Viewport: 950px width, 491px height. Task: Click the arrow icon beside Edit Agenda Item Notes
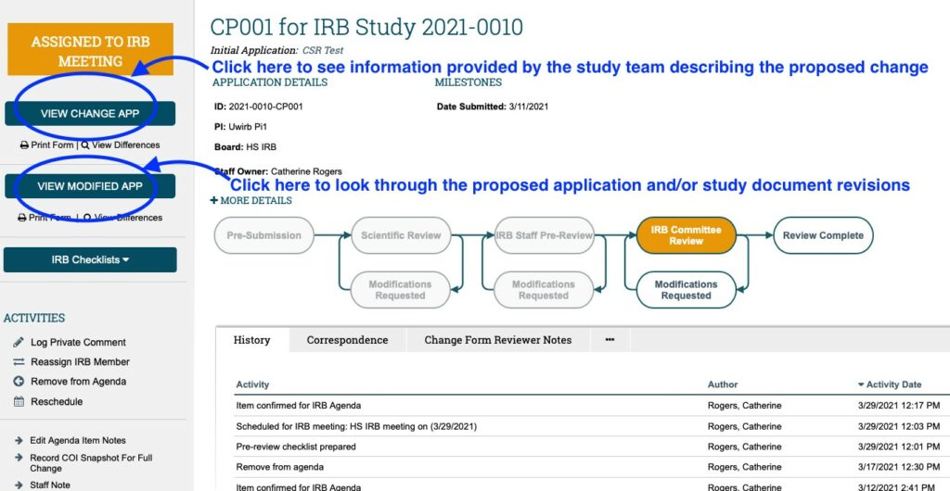[19, 441]
